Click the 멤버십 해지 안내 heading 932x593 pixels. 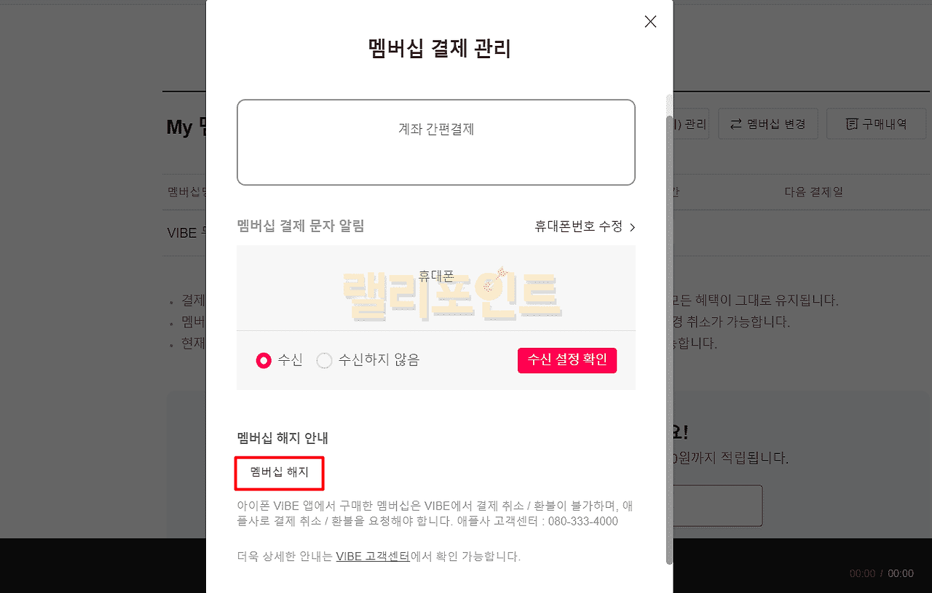pyautogui.click(x=283, y=438)
